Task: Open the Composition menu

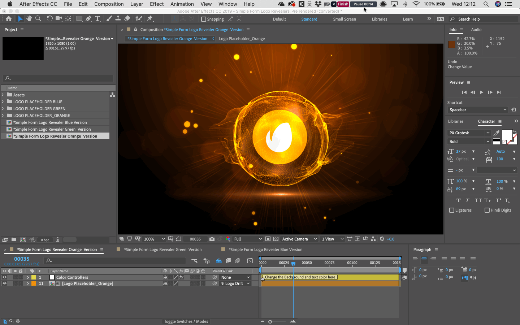Action: 109,4
